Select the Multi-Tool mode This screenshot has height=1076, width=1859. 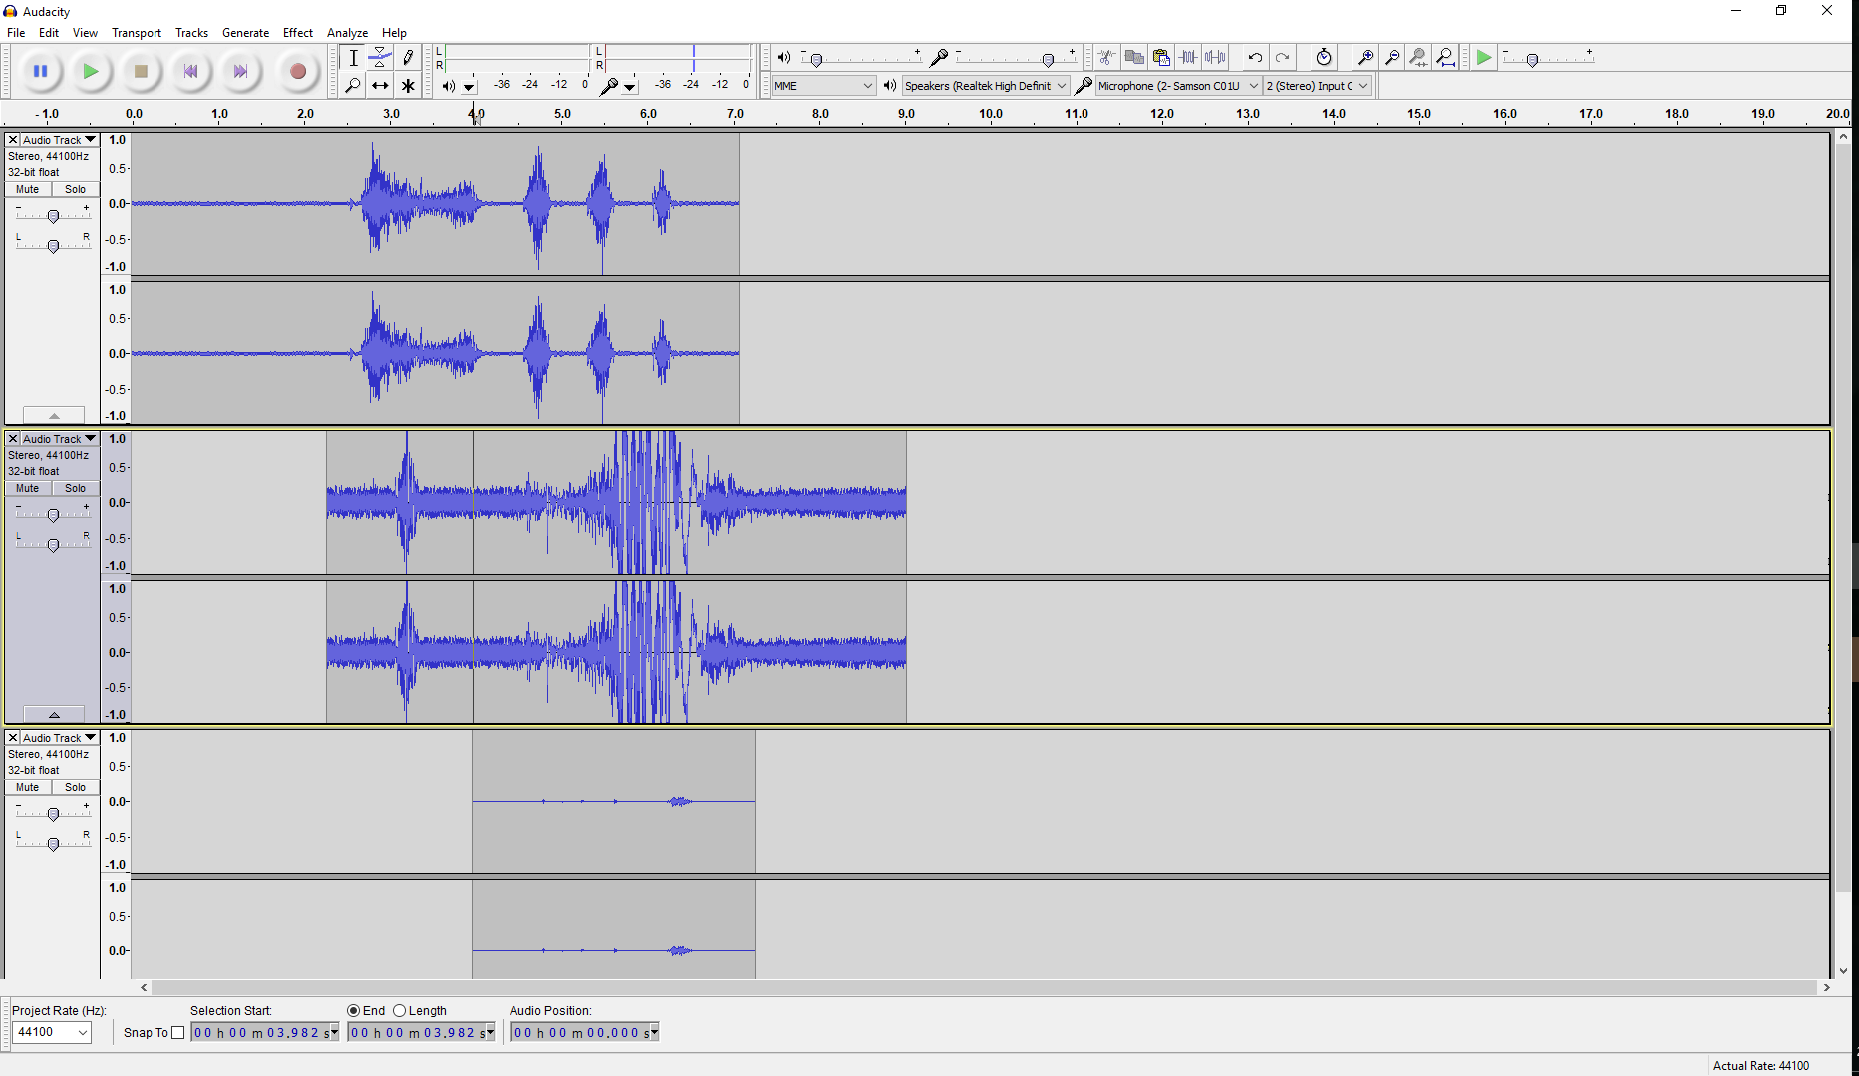(x=408, y=85)
